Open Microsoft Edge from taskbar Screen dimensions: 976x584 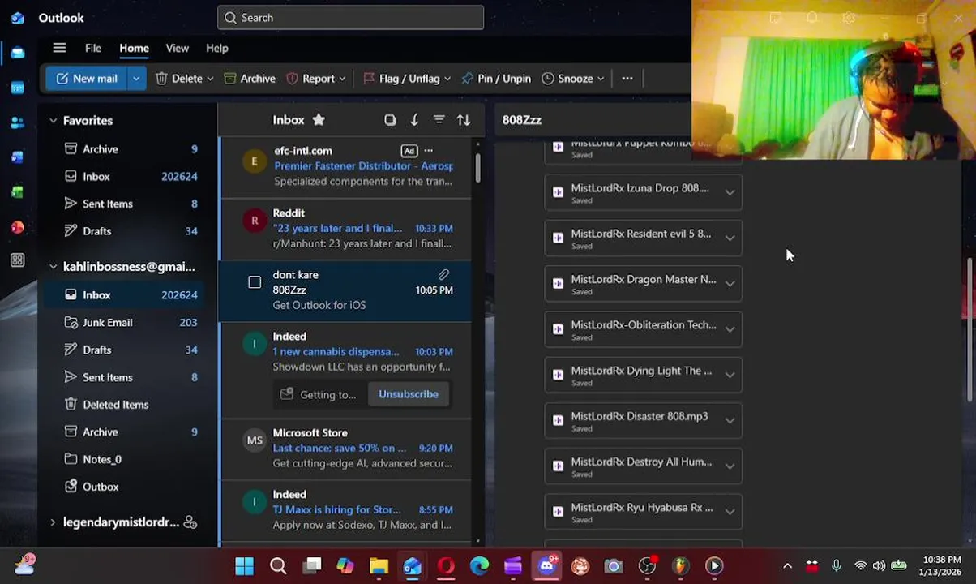click(x=479, y=565)
